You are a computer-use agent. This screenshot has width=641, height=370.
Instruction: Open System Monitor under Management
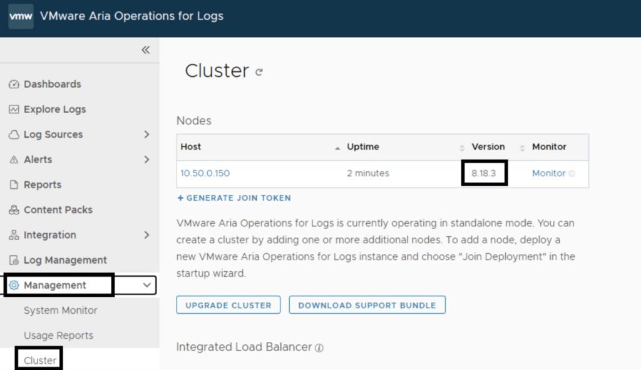pyautogui.click(x=61, y=310)
